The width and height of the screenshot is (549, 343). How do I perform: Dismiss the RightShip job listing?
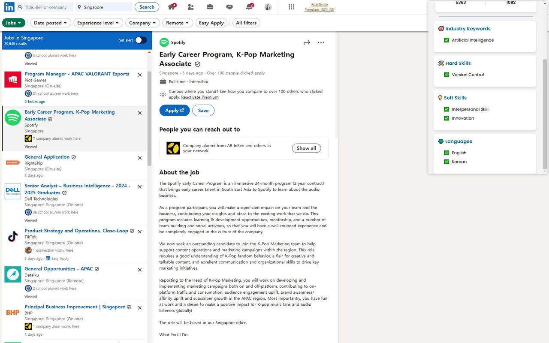click(x=140, y=158)
